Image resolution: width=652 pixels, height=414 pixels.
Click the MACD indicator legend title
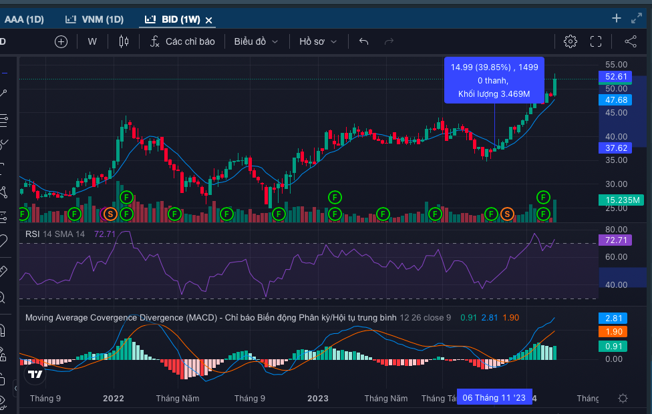[211, 318]
